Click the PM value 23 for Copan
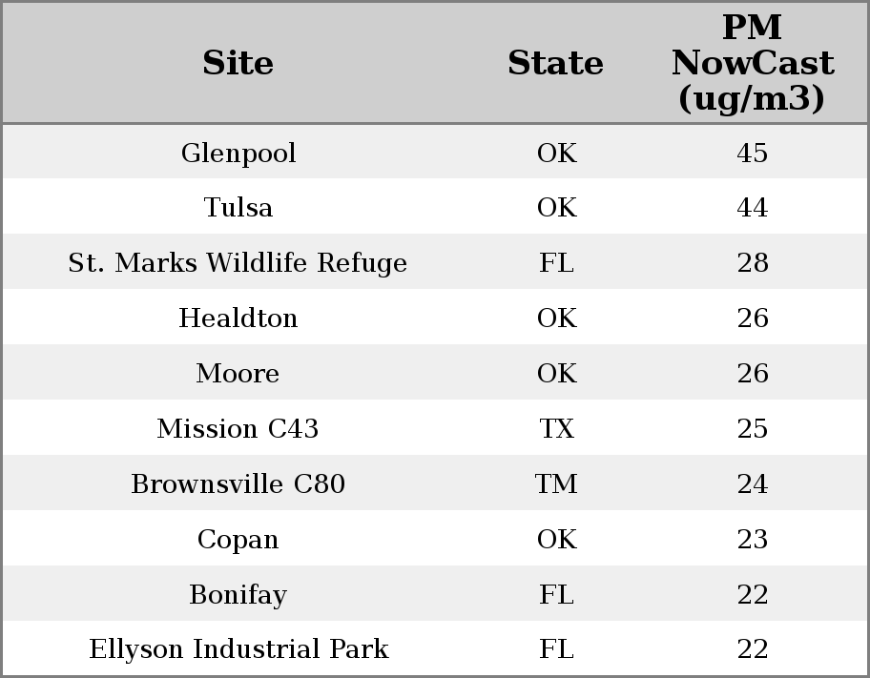The image size is (870, 678). coord(752,540)
